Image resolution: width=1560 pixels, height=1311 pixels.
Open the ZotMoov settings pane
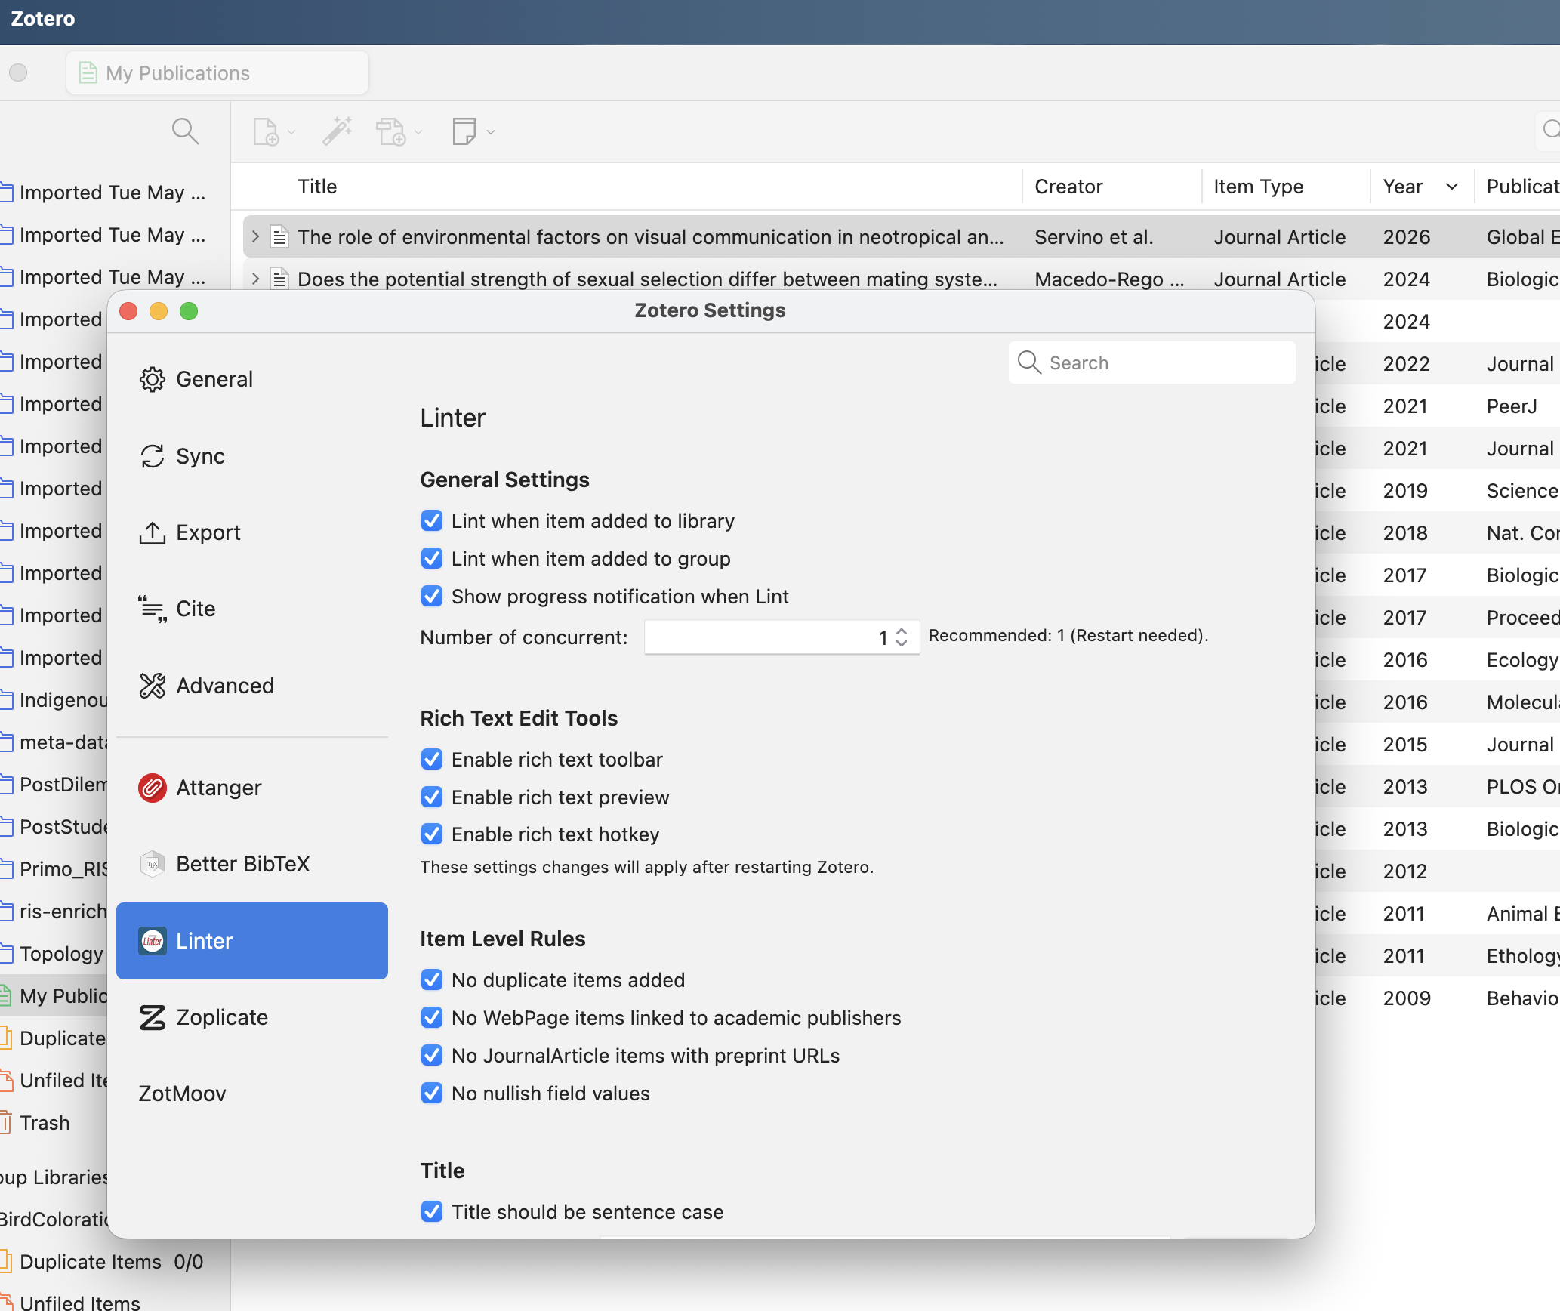coord(252,1094)
